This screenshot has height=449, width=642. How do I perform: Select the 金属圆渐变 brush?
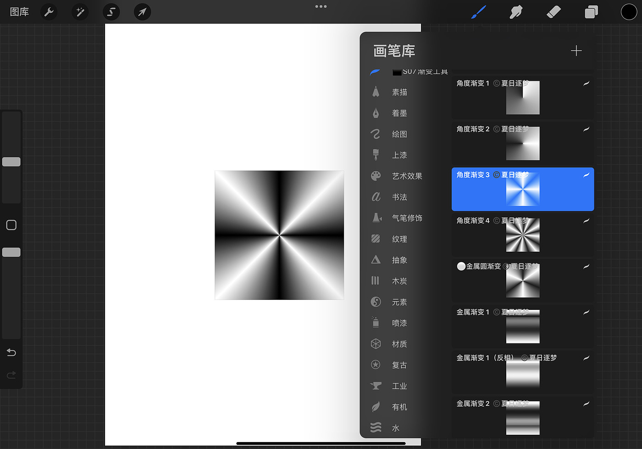[x=523, y=281]
